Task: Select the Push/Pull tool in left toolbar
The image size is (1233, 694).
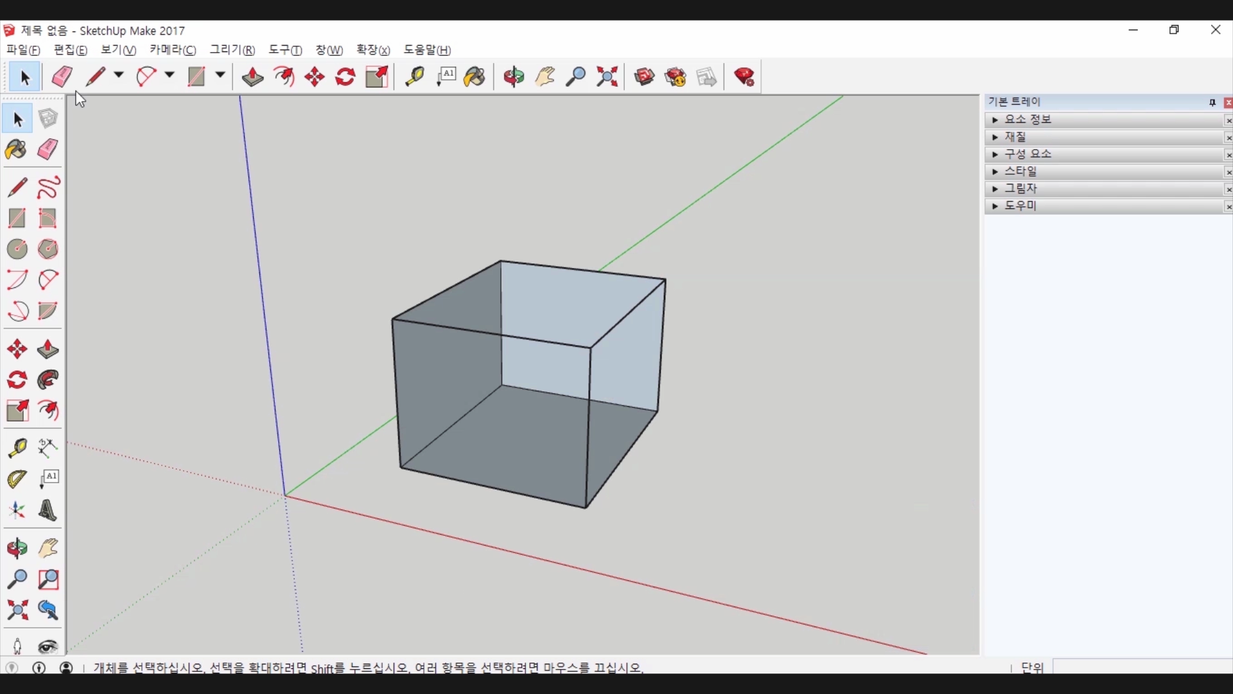Action: point(48,350)
